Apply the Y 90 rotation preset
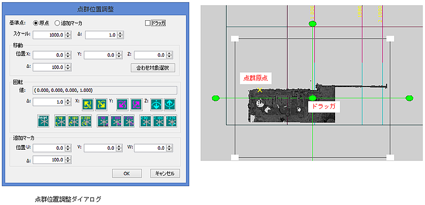The height and width of the screenshot is (205, 425). (x=103, y=121)
